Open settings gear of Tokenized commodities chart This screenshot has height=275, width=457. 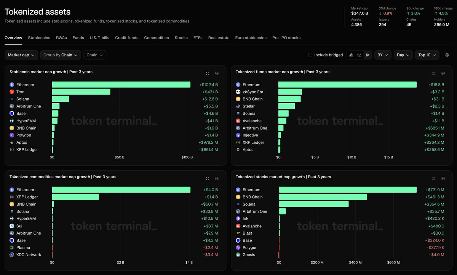tap(217, 178)
